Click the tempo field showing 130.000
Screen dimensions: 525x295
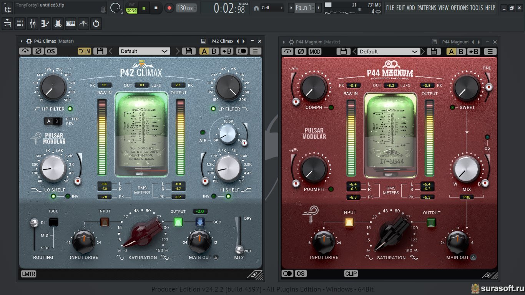click(186, 8)
